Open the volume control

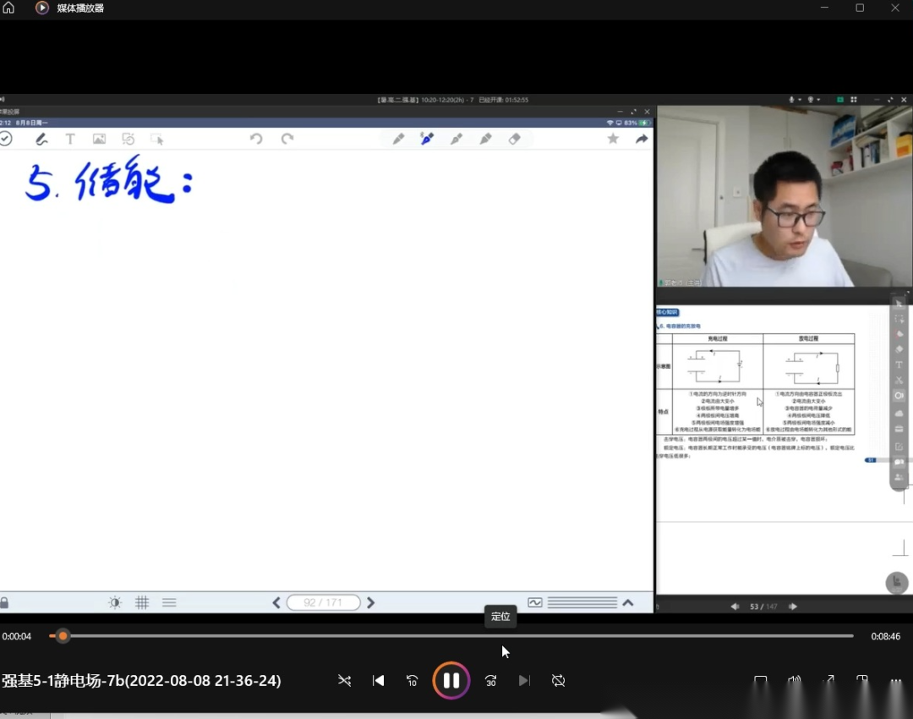click(x=795, y=680)
